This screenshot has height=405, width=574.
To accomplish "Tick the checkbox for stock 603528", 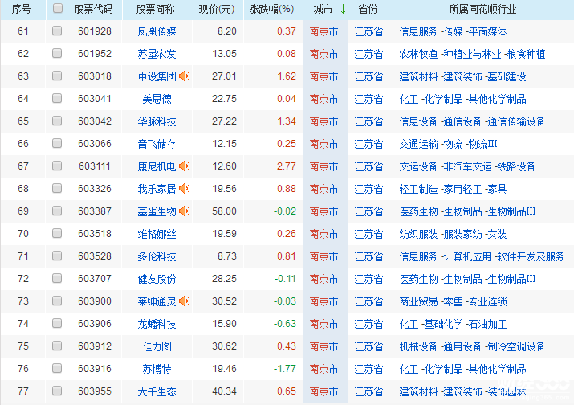I will coord(57,256).
